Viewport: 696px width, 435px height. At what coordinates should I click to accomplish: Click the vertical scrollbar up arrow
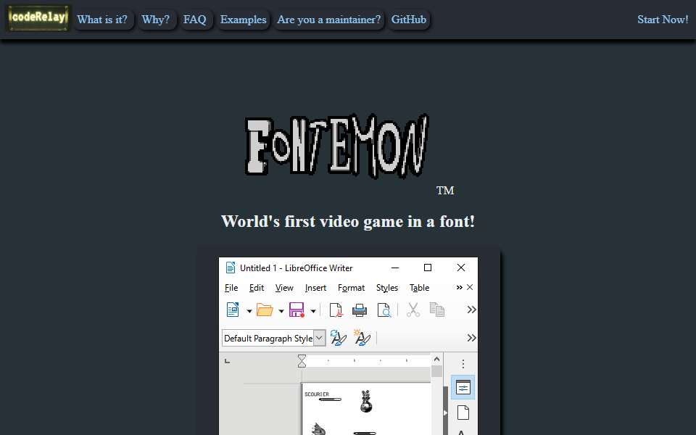(x=436, y=359)
